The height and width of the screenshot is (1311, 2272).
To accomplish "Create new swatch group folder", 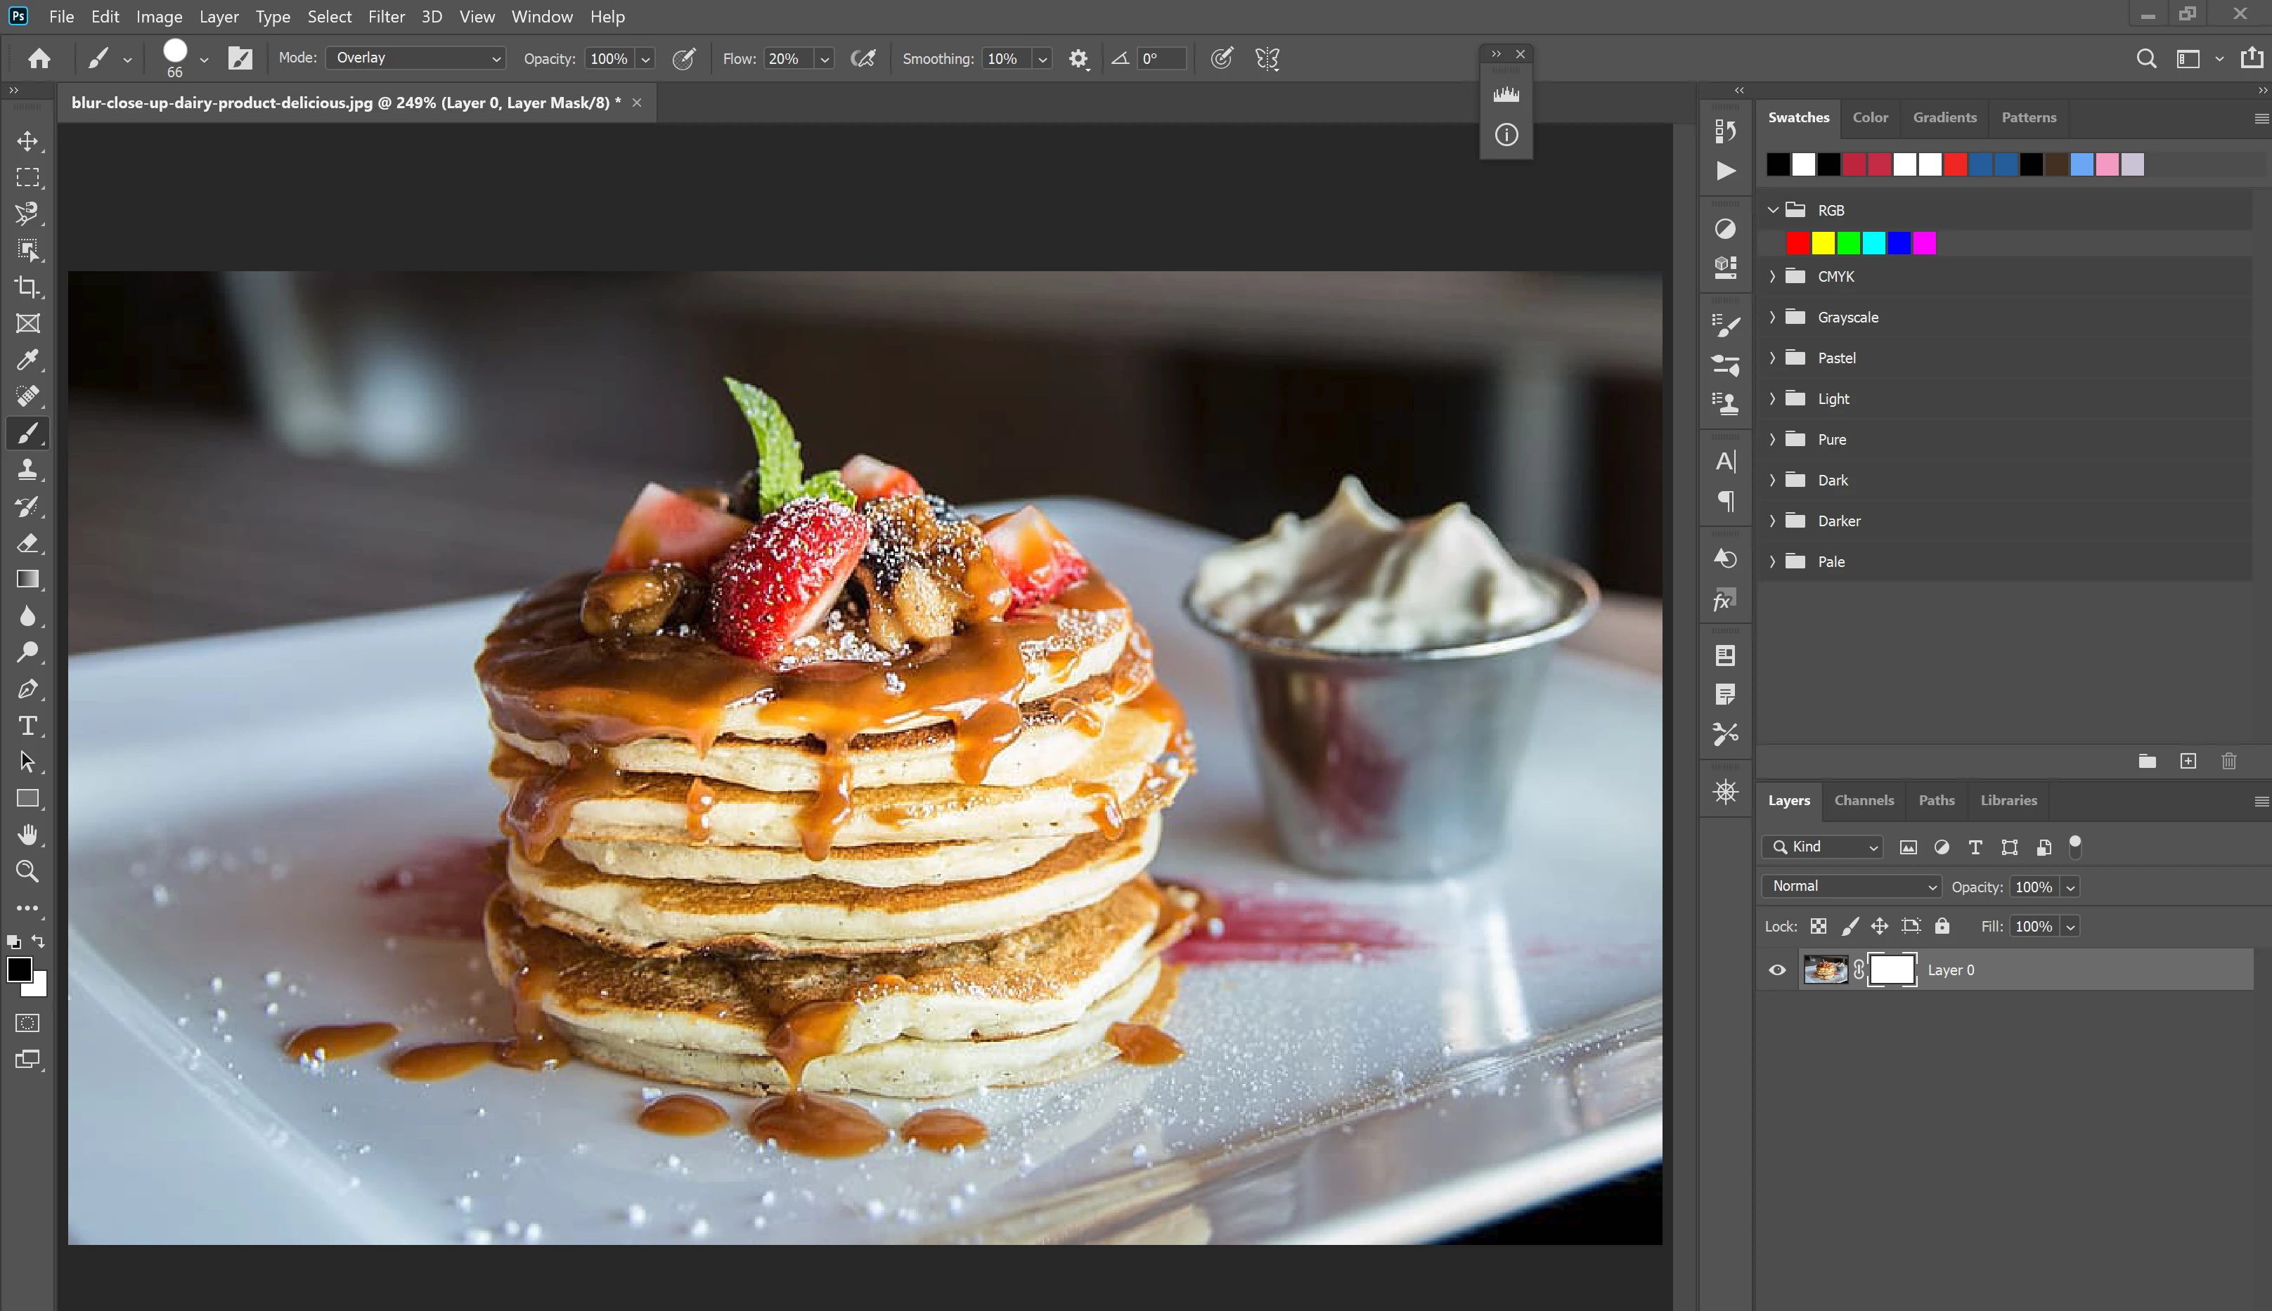I will pyautogui.click(x=2147, y=761).
